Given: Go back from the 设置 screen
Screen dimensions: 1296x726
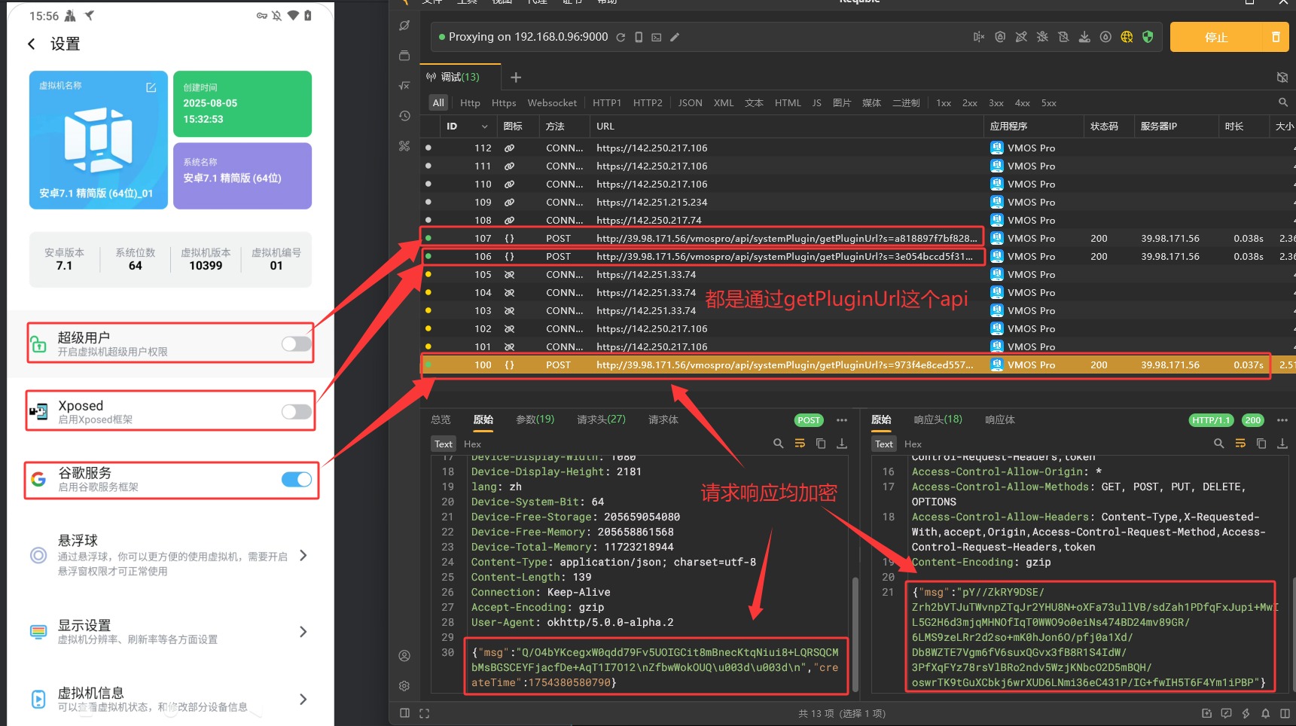Looking at the screenshot, I should pos(32,44).
